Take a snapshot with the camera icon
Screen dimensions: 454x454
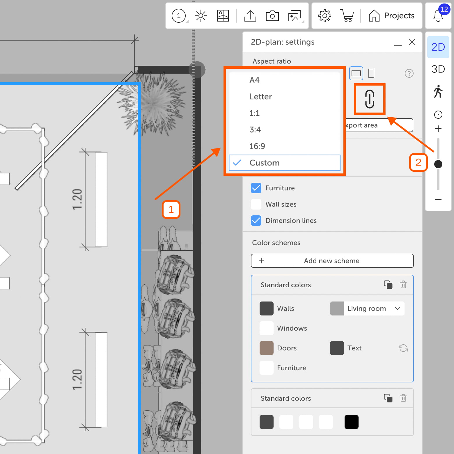coord(272,16)
